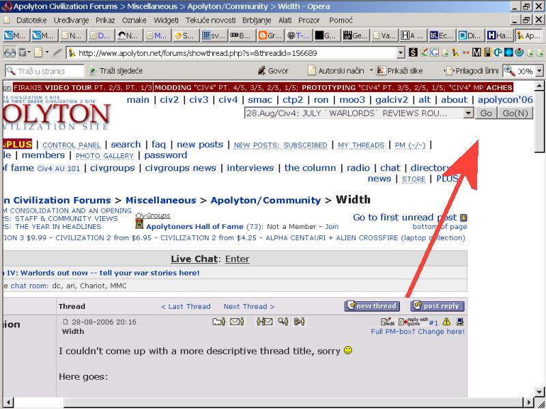
Task: Switch to the 'Ha...' tab
Action: (500, 35)
